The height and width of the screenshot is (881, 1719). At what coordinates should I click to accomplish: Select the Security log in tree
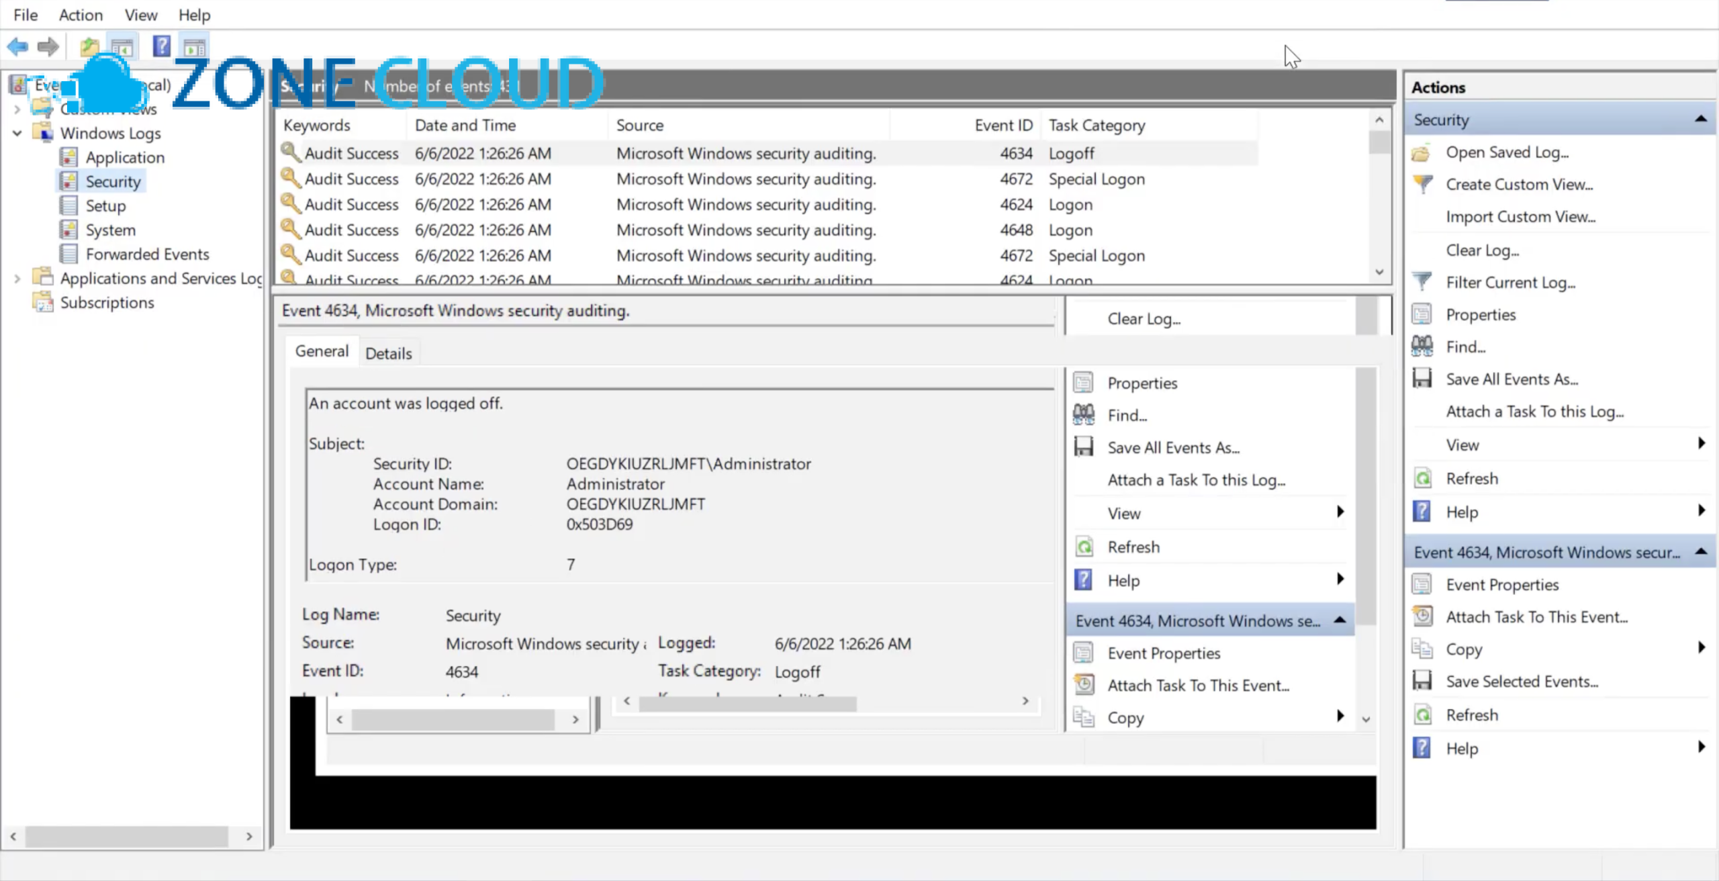coord(113,181)
